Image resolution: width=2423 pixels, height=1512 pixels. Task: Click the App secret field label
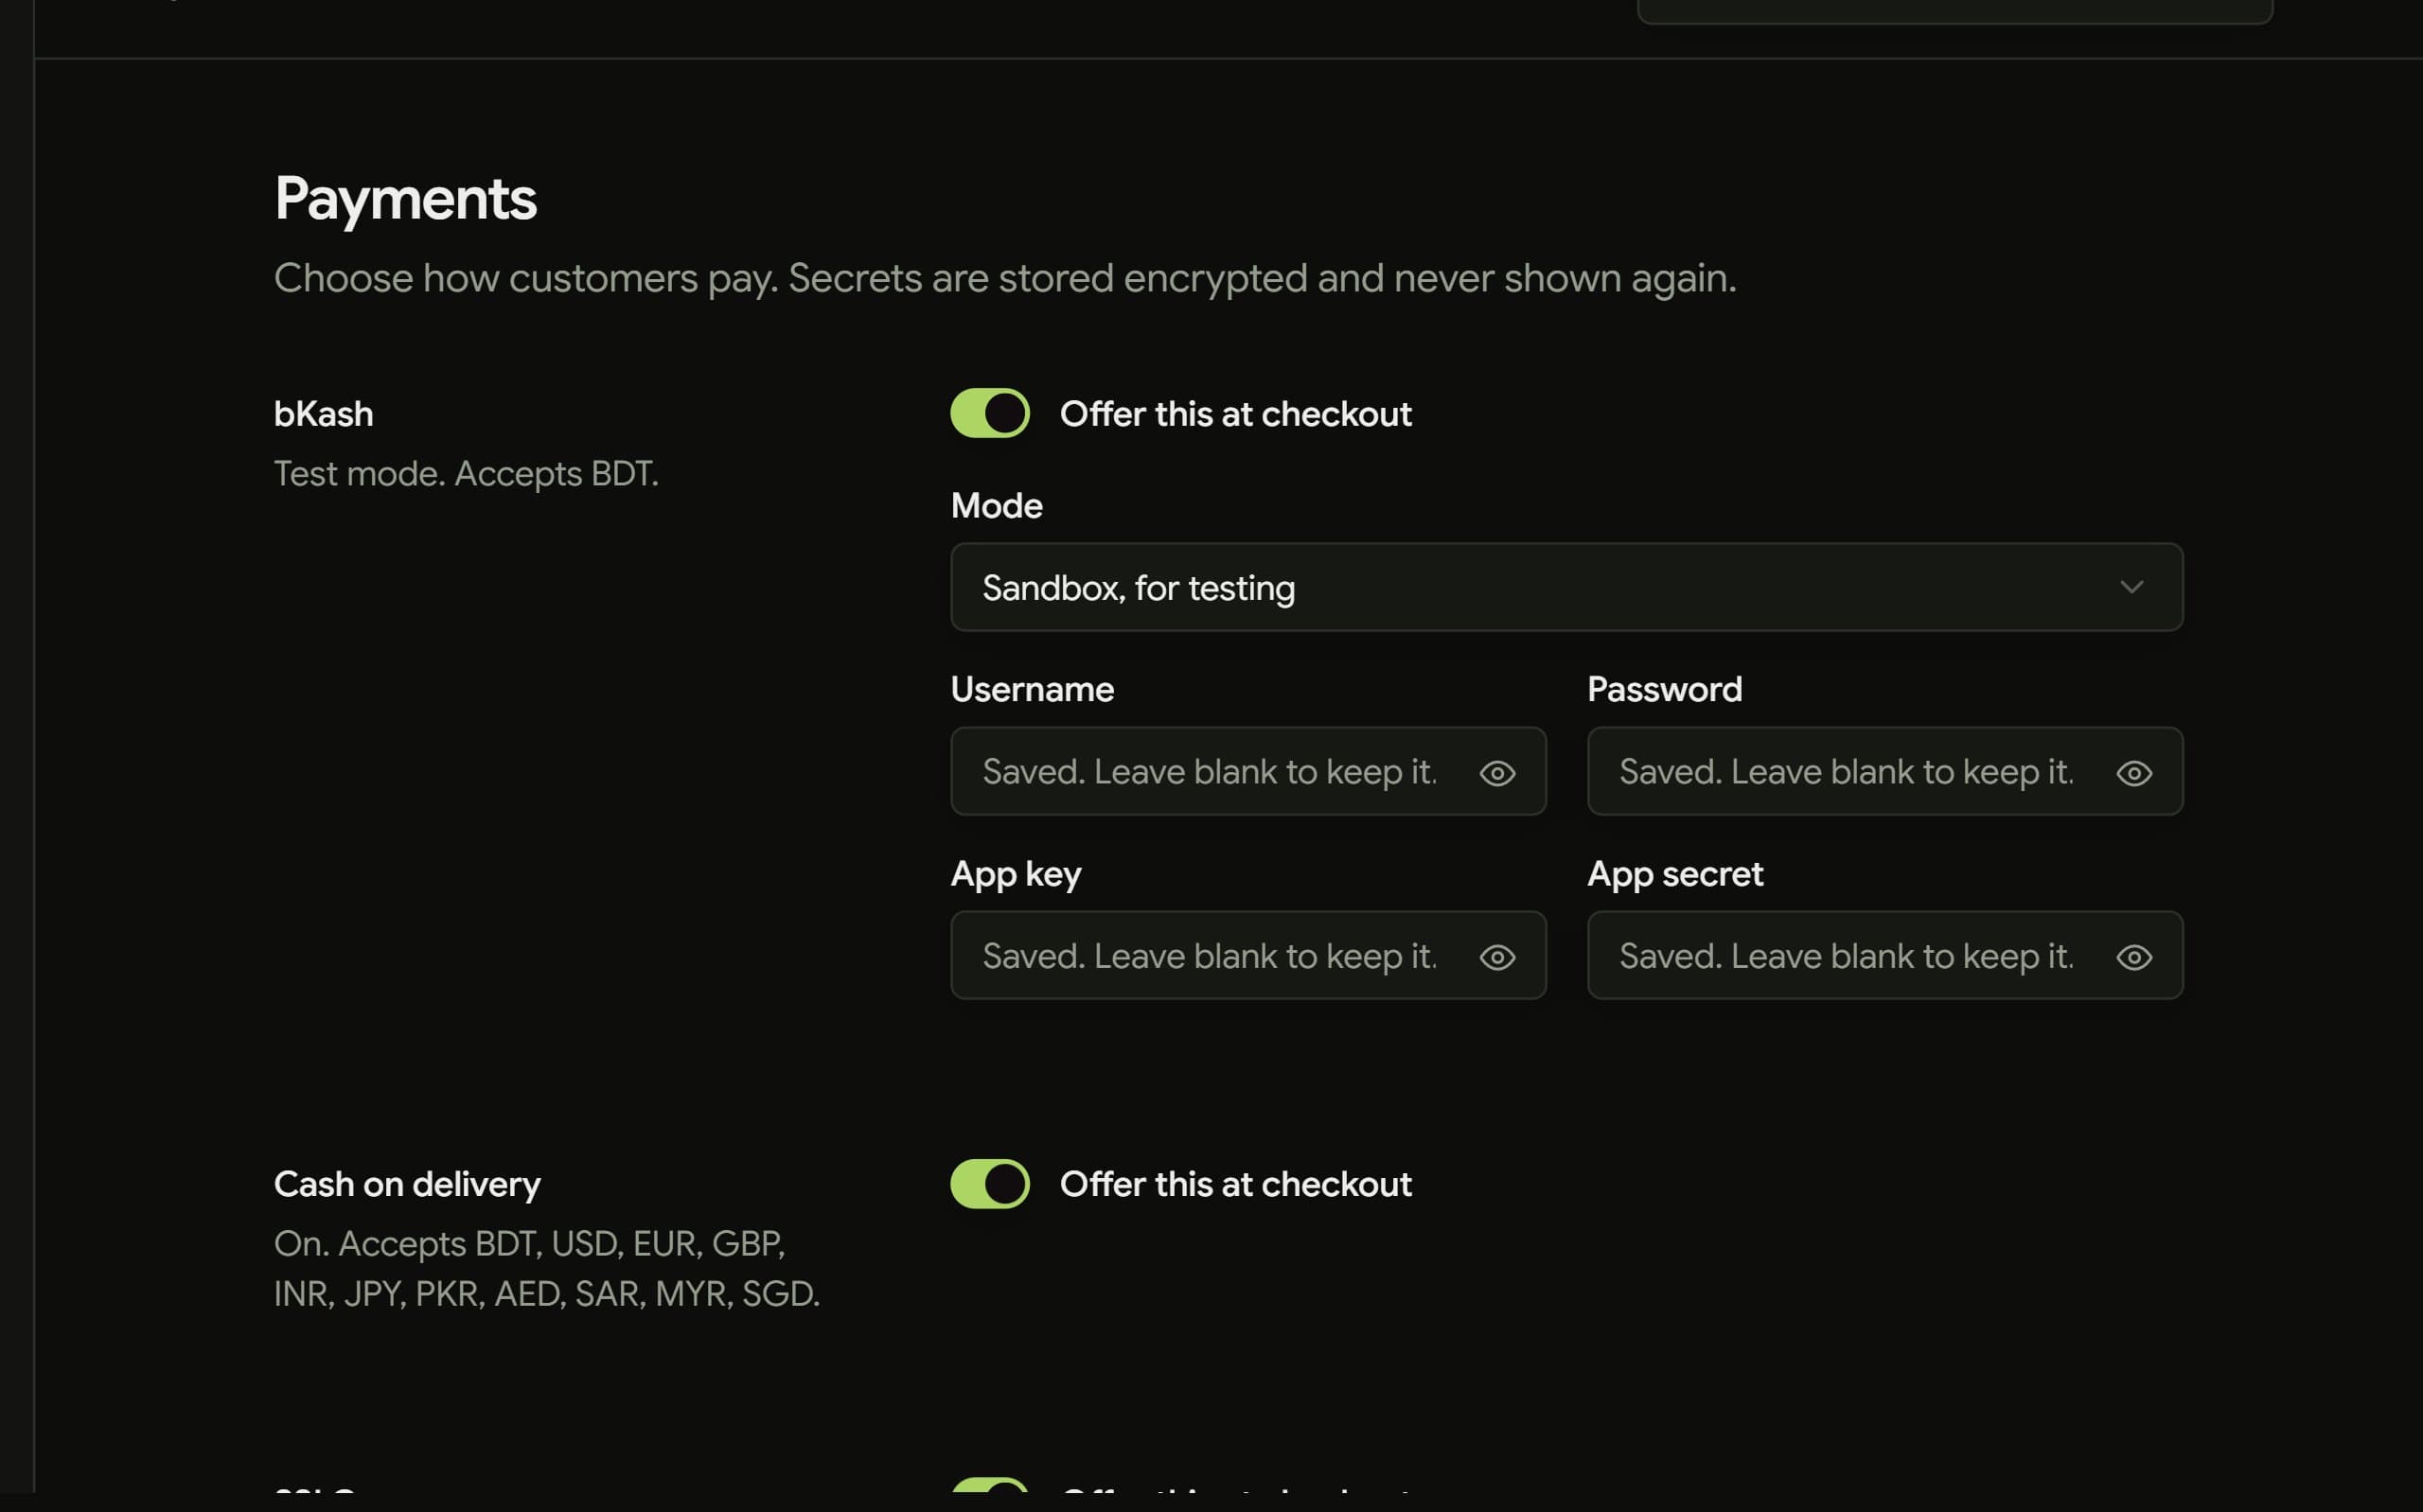tap(1675, 874)
